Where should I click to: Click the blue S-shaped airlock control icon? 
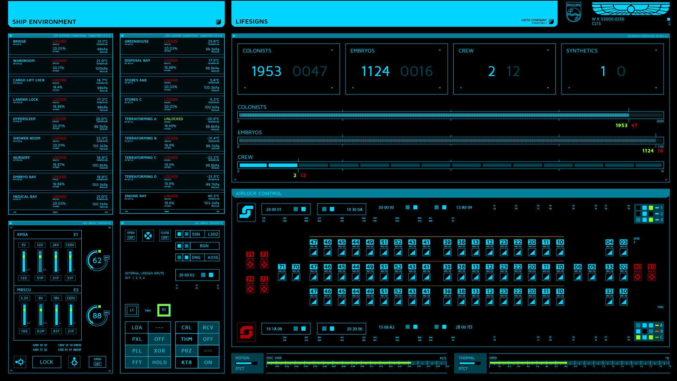point(246,212)
